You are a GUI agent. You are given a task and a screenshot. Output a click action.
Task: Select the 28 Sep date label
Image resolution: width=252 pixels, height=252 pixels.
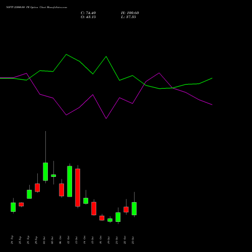(28, 240)
